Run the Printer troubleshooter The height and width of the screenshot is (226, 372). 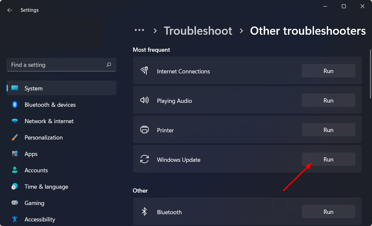coord(328,130)
